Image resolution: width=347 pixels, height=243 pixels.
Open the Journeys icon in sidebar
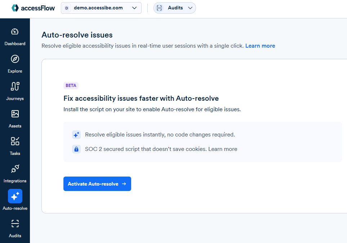click(15, 86)
